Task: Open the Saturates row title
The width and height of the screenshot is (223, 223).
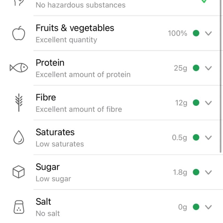Action: pos(55,132)
